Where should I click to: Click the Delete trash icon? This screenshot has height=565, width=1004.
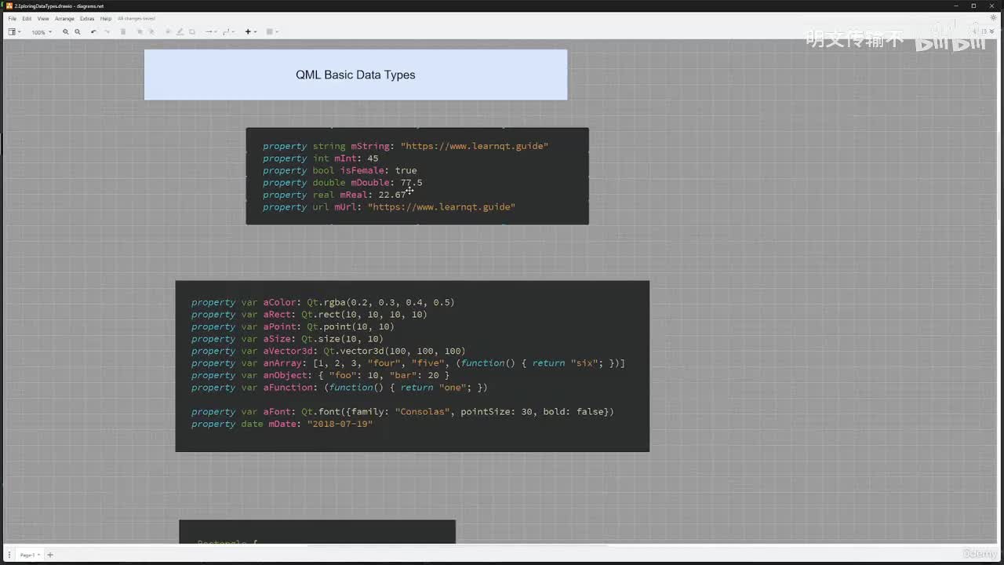[123, 32]
